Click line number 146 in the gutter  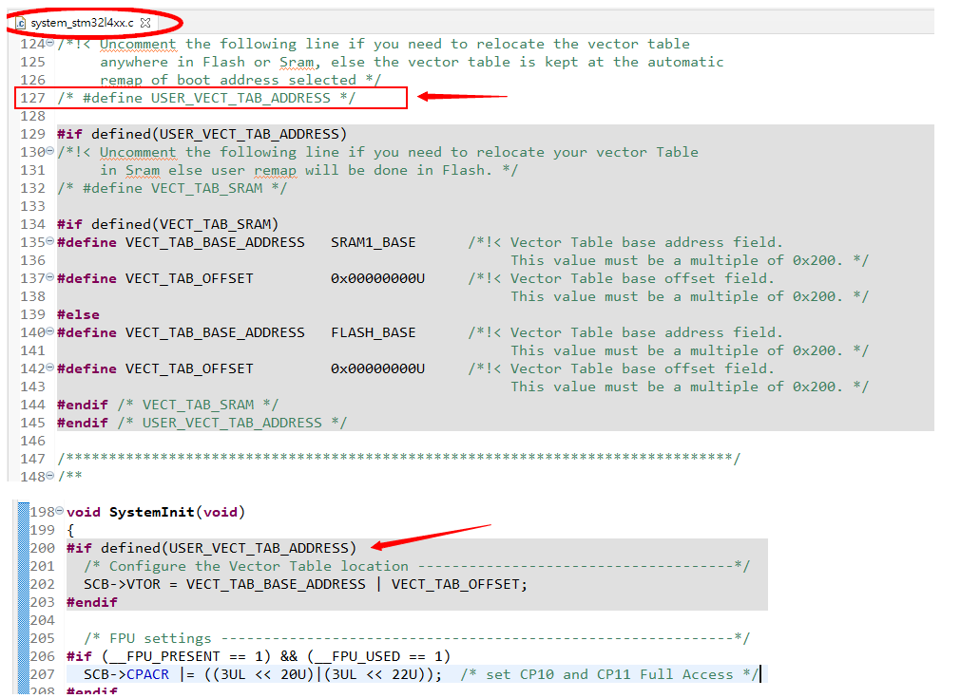coord(32,441)
